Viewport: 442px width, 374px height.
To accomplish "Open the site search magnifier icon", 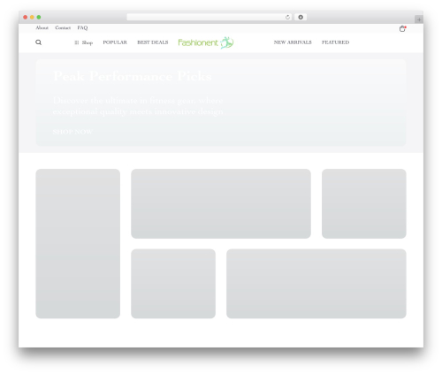I will tap(38, 42).
